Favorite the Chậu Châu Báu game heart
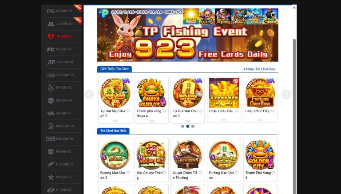This screenshot has height=194, width=341. click(x=237, y=111)
